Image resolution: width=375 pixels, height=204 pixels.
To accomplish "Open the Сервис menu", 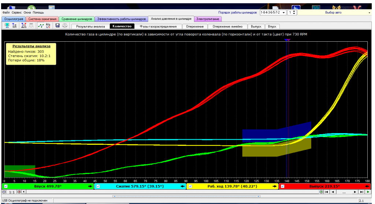I will 16,12.
